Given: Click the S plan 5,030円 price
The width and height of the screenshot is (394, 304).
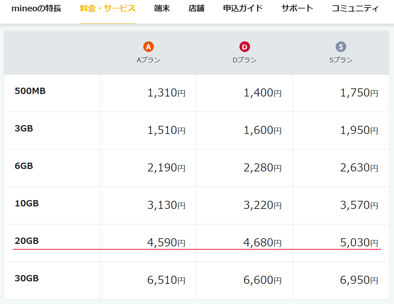Looking at the screenshot, I should click(359, 242).
